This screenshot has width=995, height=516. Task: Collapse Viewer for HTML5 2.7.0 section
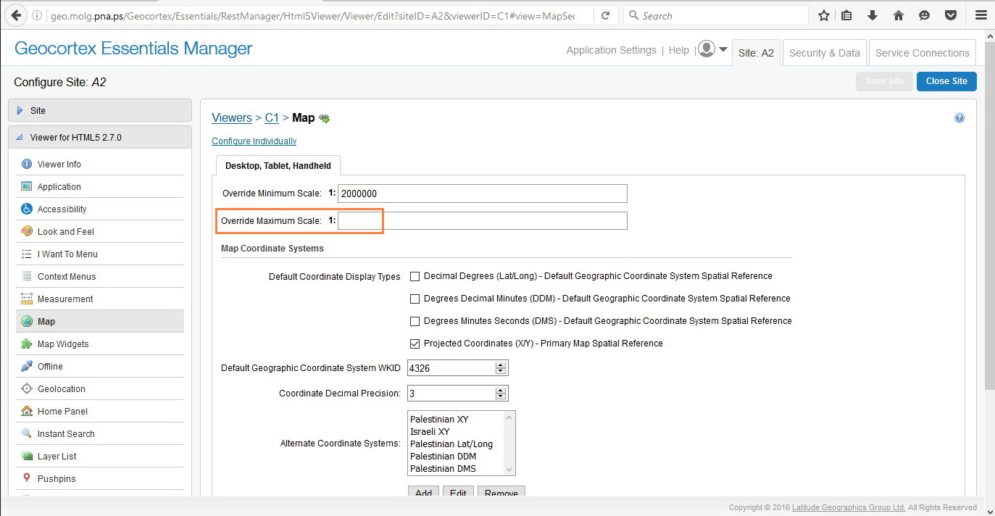point(100,138)
